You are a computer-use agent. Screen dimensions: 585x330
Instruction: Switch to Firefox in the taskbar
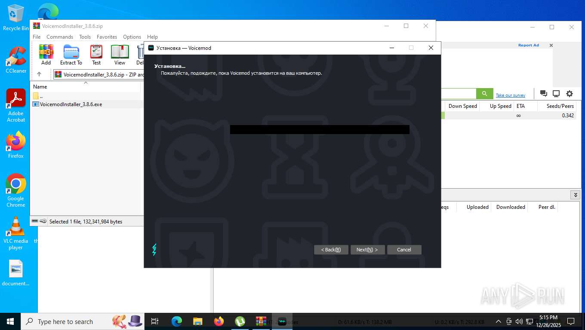219,321
